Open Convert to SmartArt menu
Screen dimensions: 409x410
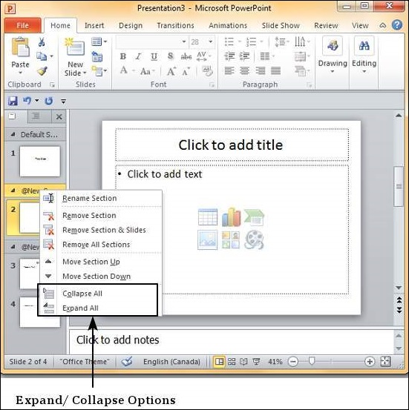tap(302, 71)
